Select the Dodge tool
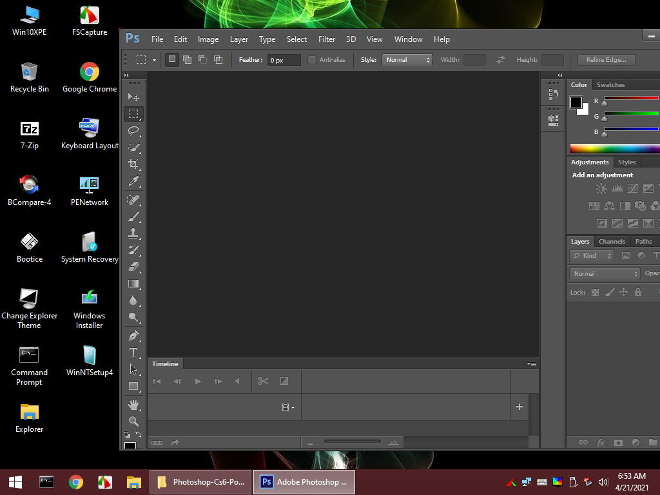This screenshot has height=495, width=660. click(133, 317)
